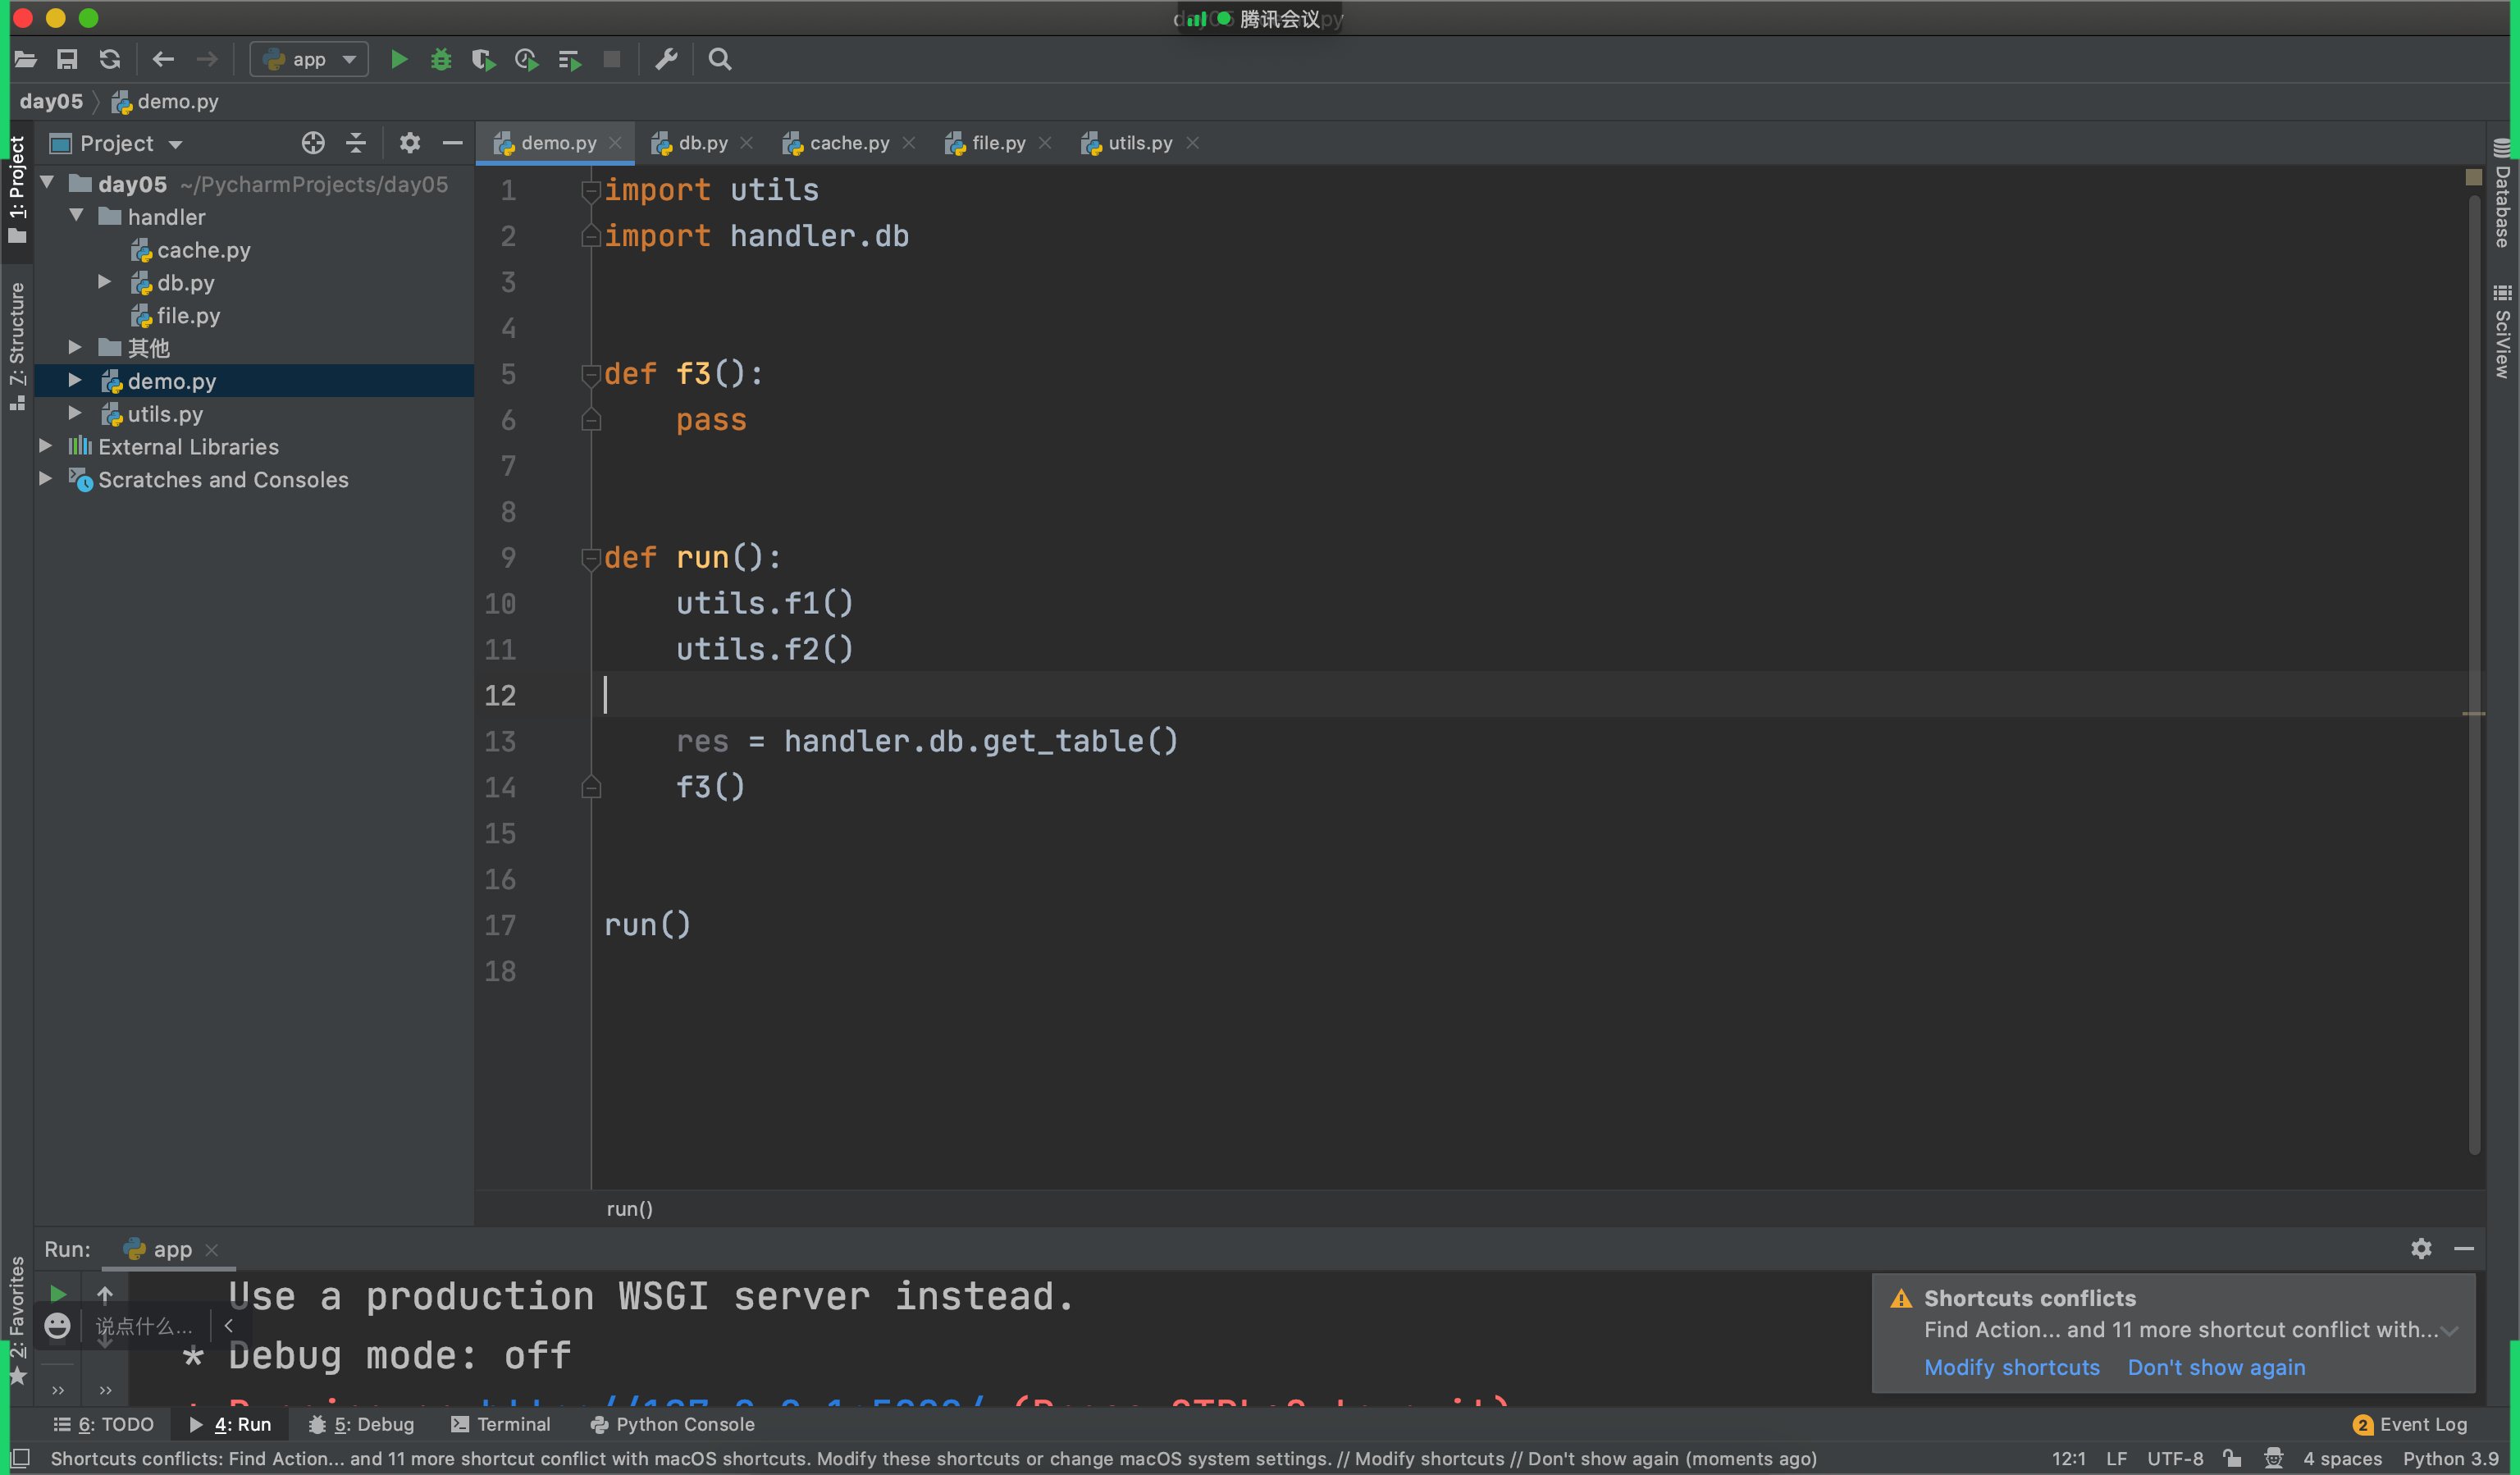The image size is (2520, 1475).
Task: Collapse all in Project panel
Action: click(356, 143)
